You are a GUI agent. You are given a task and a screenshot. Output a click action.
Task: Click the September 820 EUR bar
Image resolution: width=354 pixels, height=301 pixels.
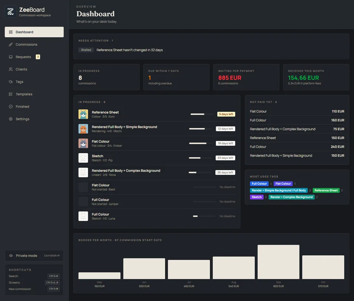[278, 262]
